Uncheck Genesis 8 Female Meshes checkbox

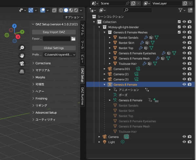click(179, 32)
